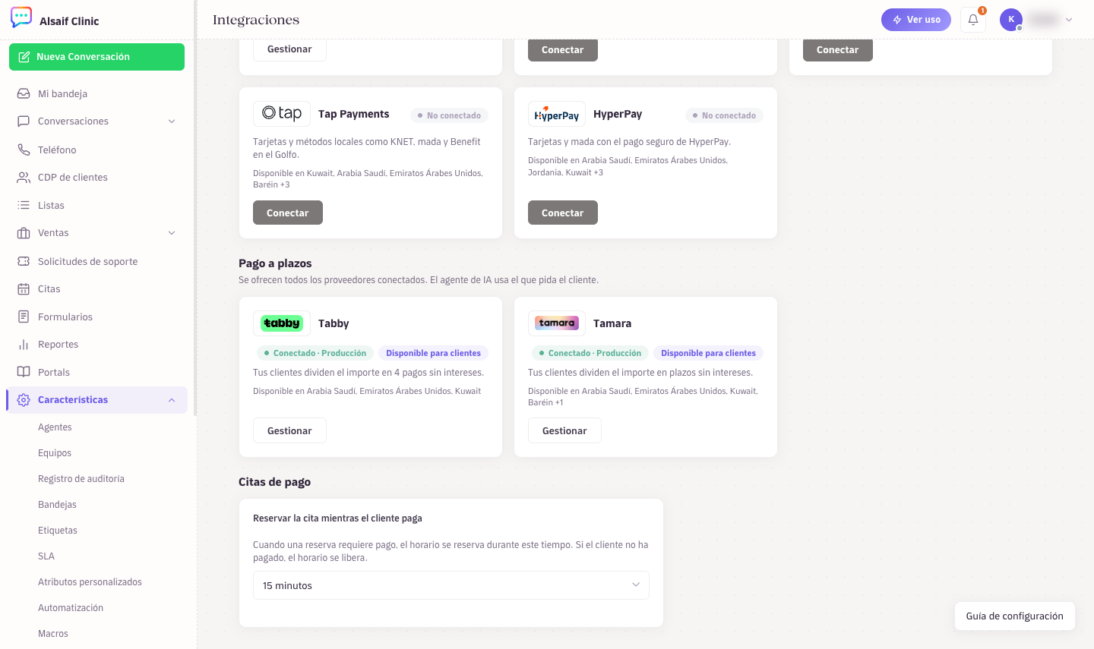Open Automatización in the sidebar
The height and width of the screenshot is (649, 1094).
pyautogui.click(x=71, y=608)
